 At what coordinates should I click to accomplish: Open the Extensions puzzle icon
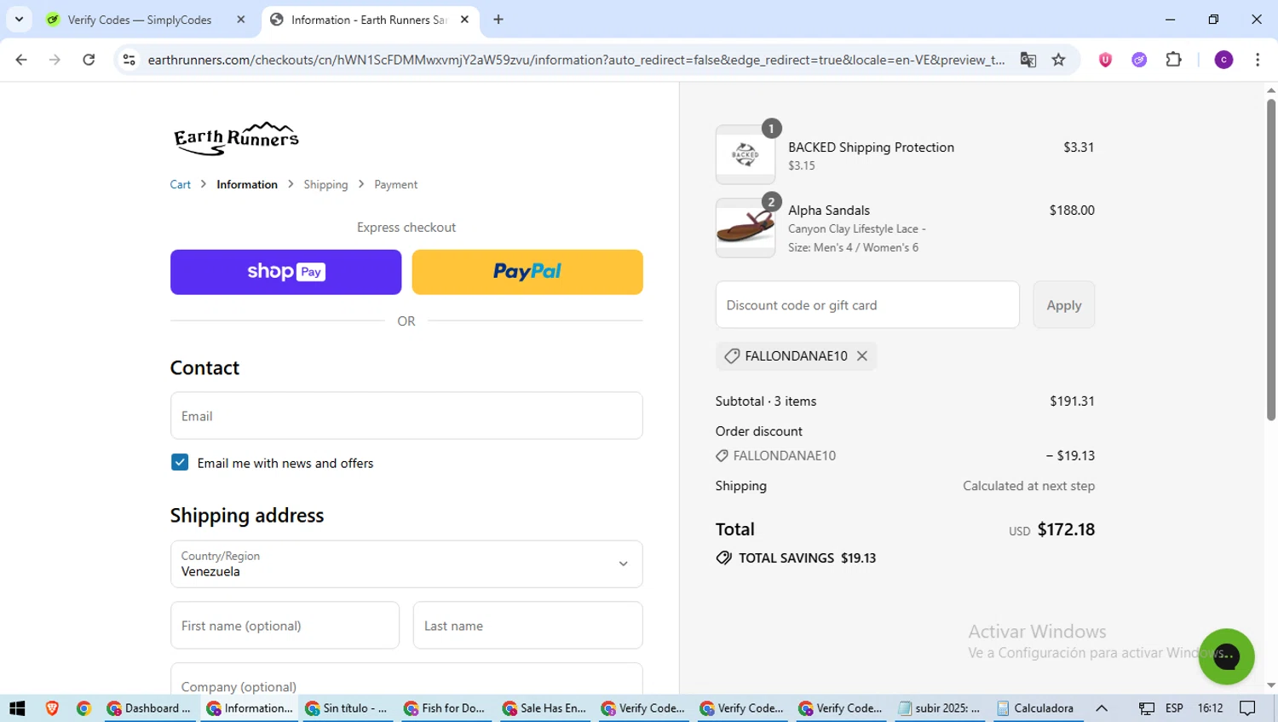click(x=1174, y=60)
